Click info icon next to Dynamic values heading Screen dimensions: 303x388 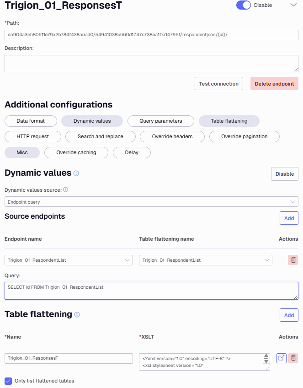76,173
